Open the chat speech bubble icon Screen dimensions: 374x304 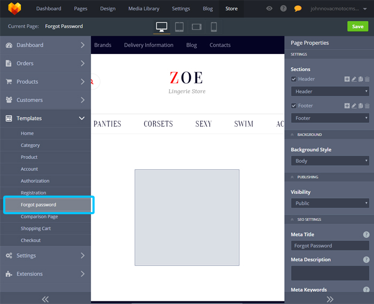tap(298, 9)
